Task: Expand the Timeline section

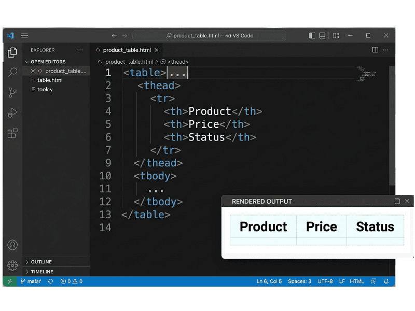Action: [42, 272]
